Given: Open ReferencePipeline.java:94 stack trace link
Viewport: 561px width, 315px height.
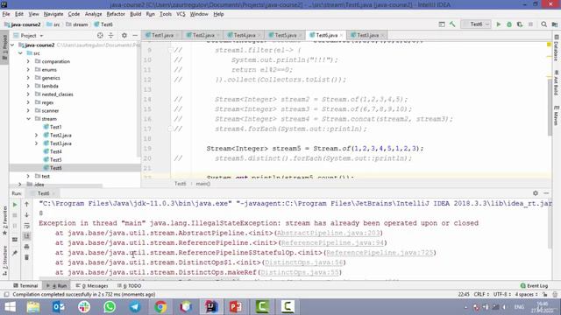Looking at the screenshot, I should pyautogui.click(x=332, y=243).
